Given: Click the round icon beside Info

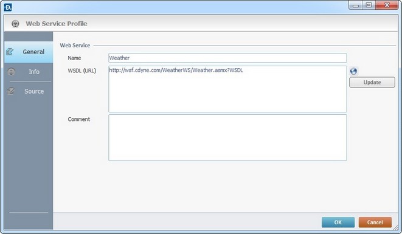Looking at the screenshot, I should (x=11, y=72).
